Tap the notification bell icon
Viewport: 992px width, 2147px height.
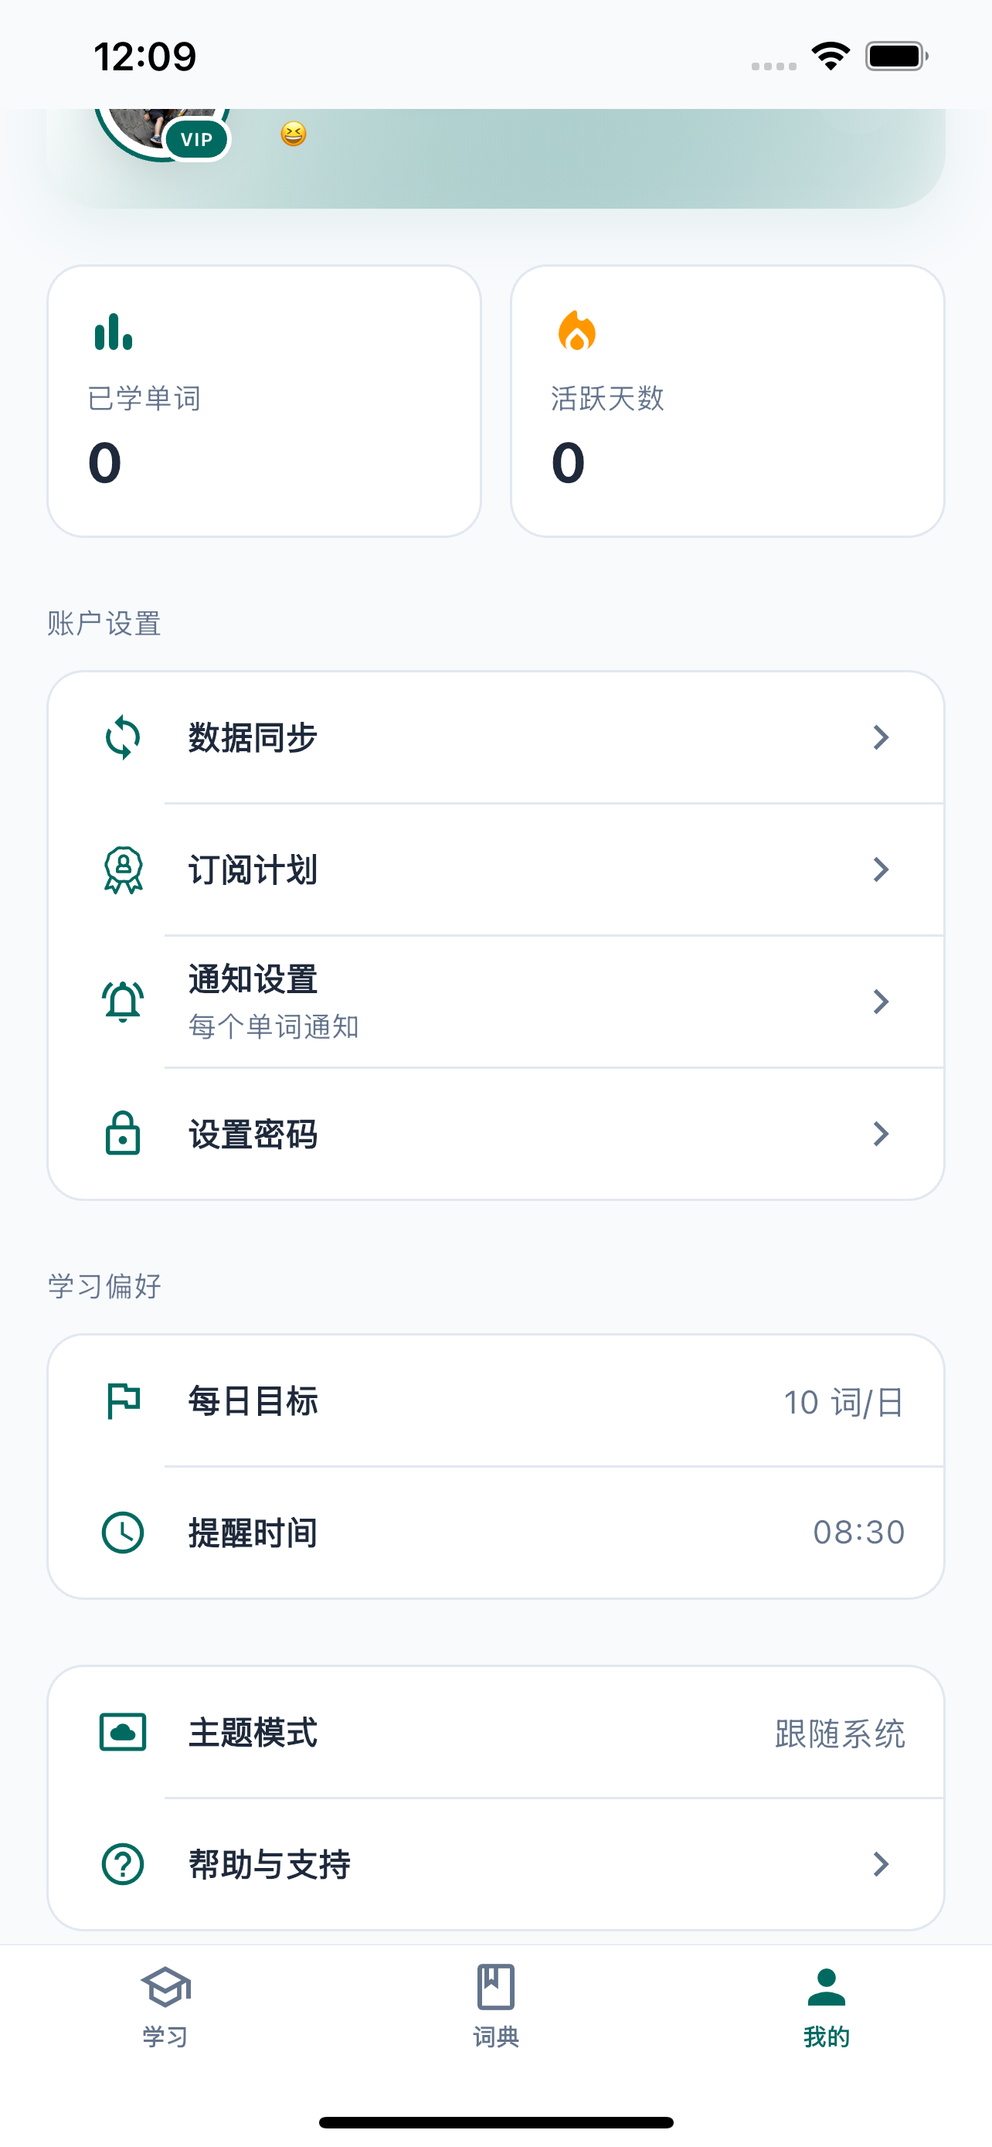[x=122, y=1002]
